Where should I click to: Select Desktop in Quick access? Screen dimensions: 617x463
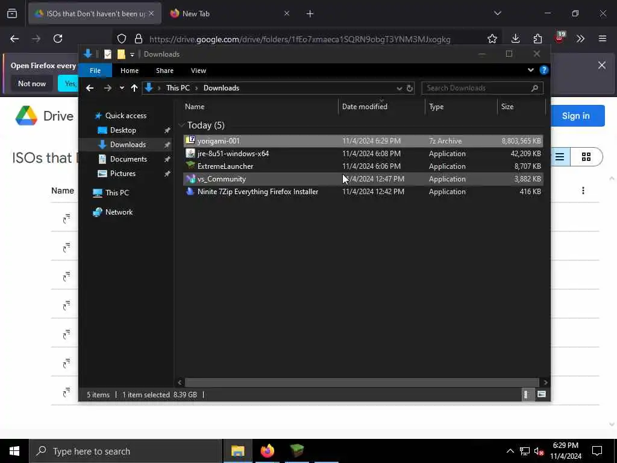pos(123,130)
